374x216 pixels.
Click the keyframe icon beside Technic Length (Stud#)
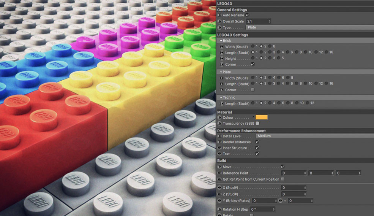point(222,103)
